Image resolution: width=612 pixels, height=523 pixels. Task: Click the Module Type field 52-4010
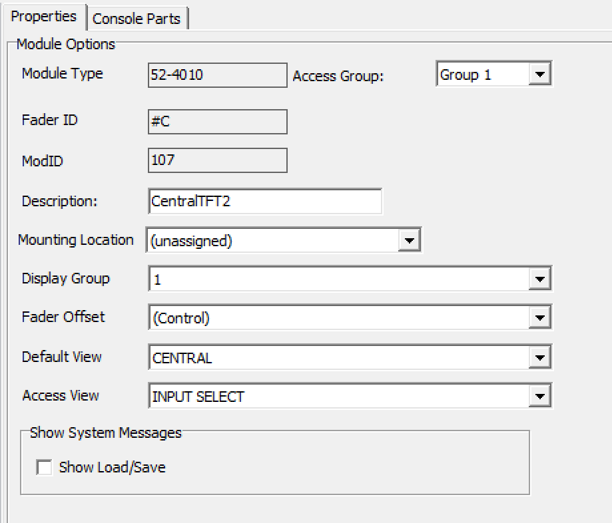click(217, 75)
